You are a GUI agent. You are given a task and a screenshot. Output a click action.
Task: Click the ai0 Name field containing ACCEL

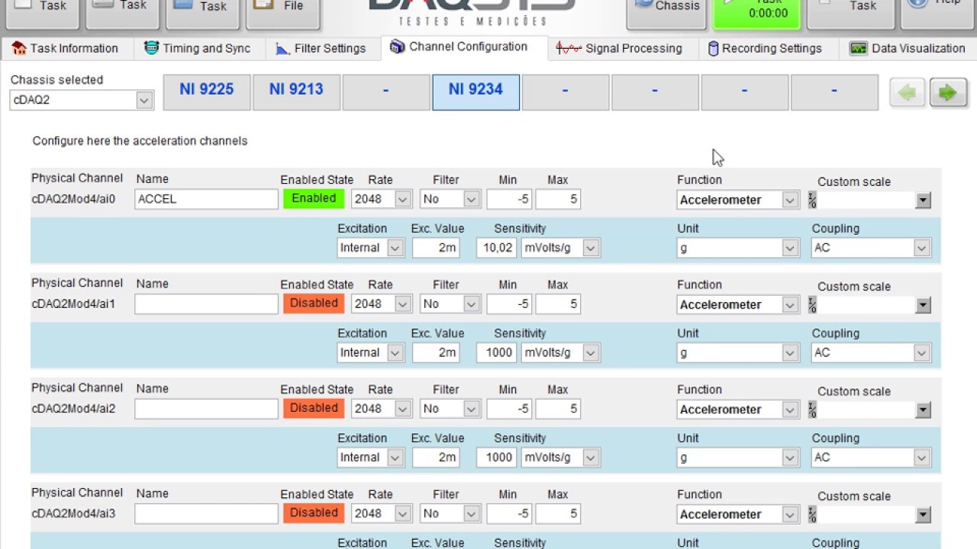click(206, 199)
